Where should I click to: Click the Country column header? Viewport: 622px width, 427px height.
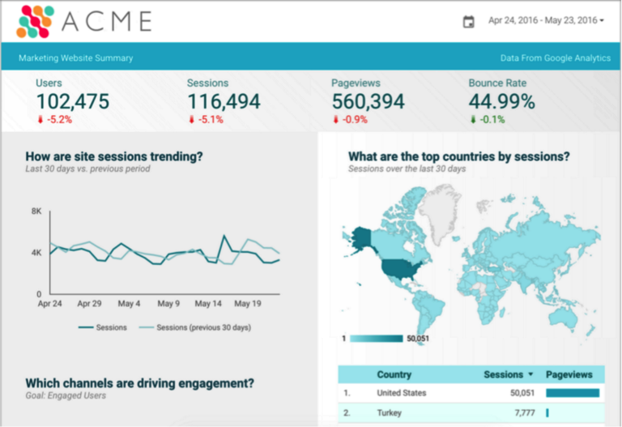(x=394, y=375)
